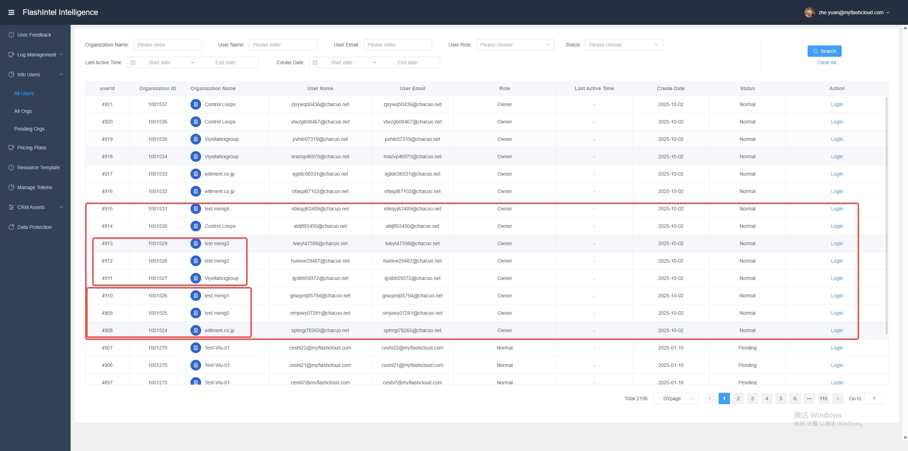Click calendar icon in Create Date field
Image resolution: width=908 pixels, height=451 pixels.
pos(315,62)
